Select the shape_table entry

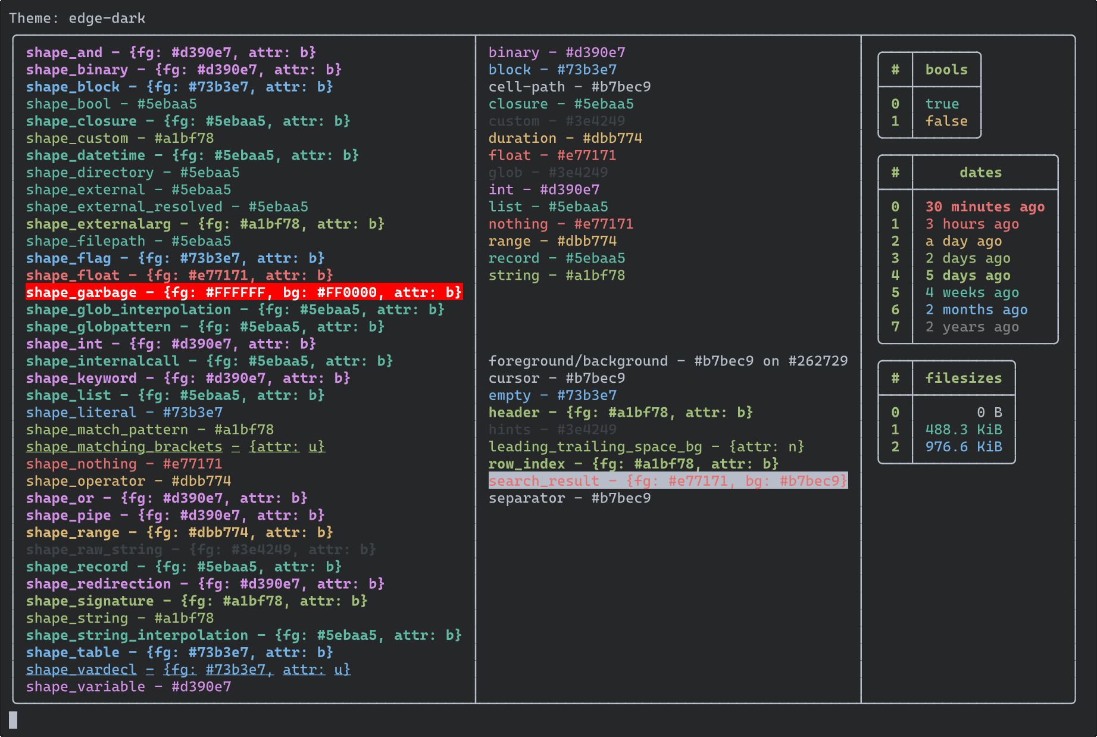180,653
